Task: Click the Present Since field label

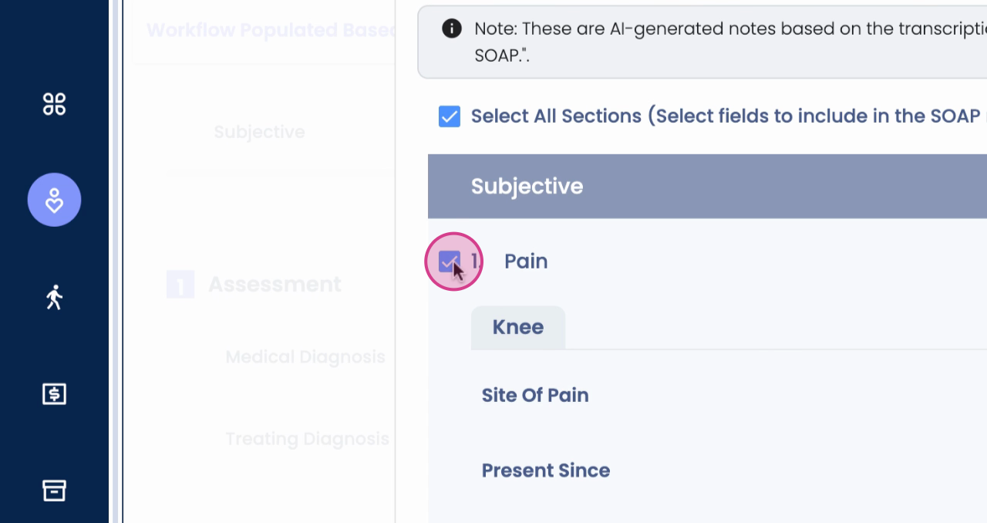Action: pyautogui.click(x=546, y=471)
